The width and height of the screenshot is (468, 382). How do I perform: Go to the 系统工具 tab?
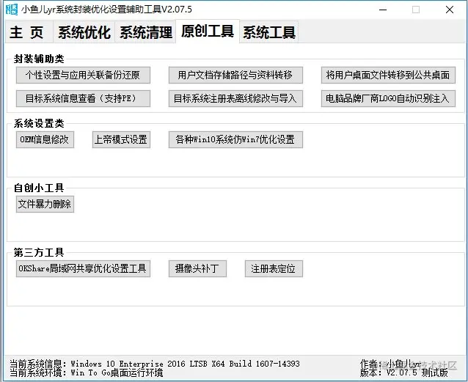pyautogui.click(x=269, y=32)
